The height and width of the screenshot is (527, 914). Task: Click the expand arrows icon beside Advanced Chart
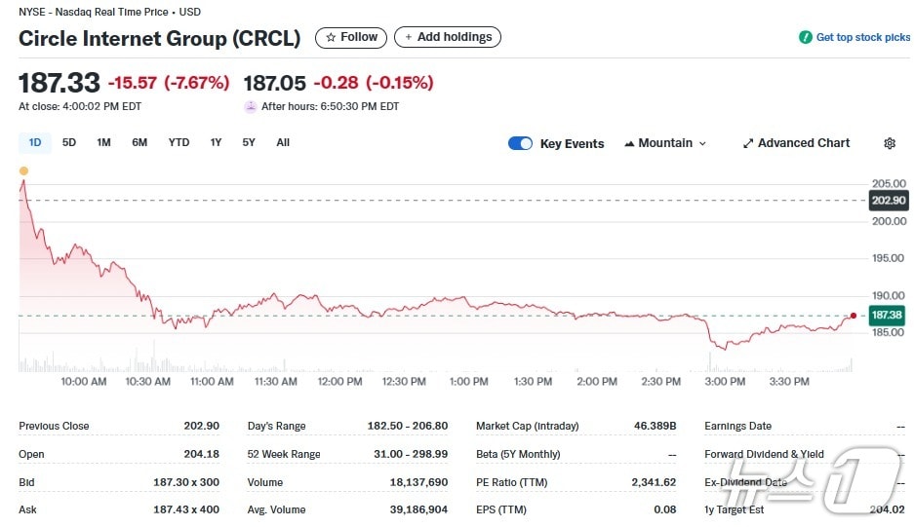[748, 143]
